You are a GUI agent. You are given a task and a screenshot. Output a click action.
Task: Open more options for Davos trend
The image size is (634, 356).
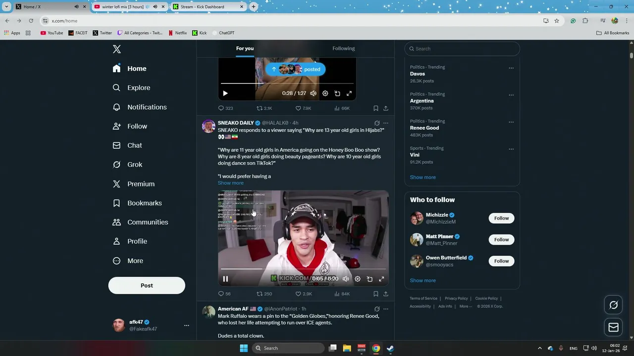511,68
